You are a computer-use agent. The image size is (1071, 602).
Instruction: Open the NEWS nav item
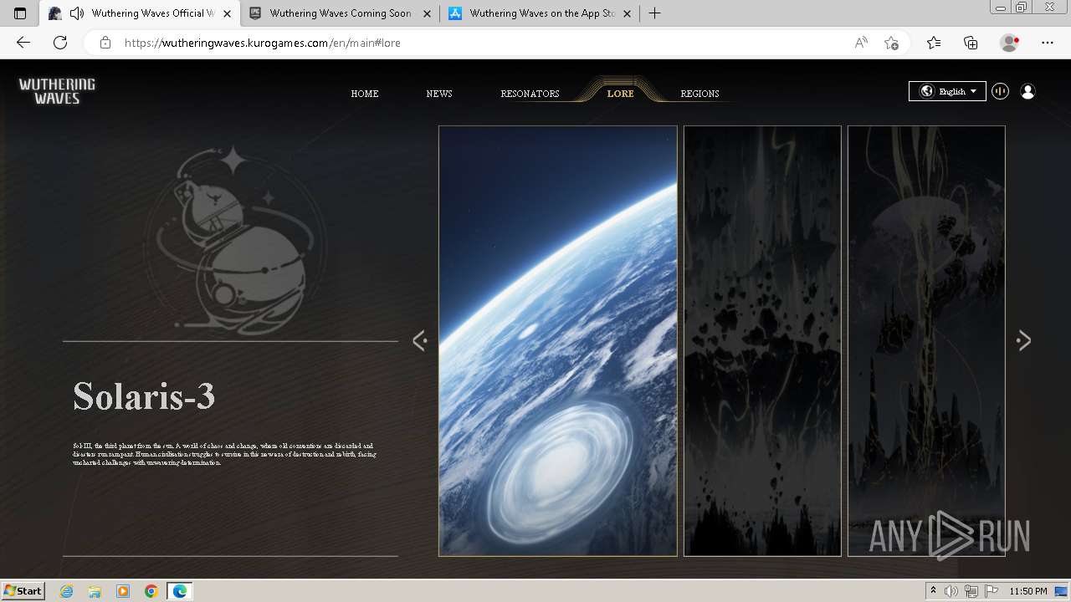439,94
